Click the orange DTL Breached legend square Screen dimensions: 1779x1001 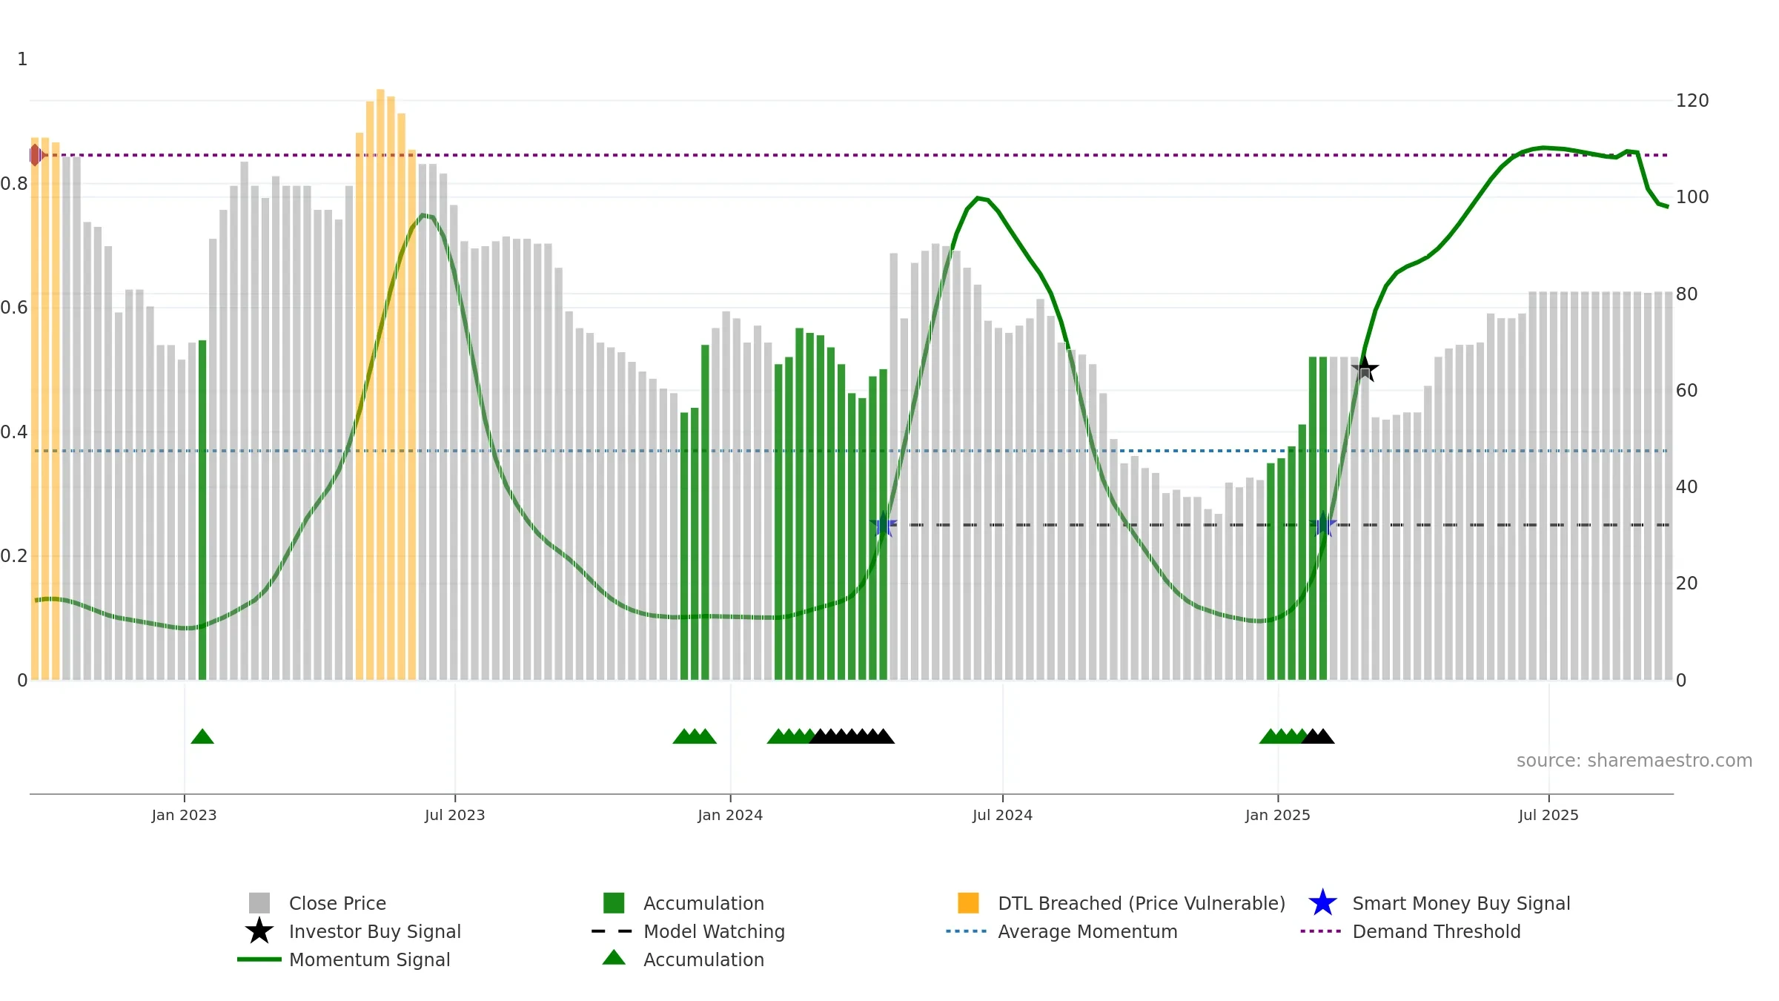pyautogui.click(x=968, y=903)
